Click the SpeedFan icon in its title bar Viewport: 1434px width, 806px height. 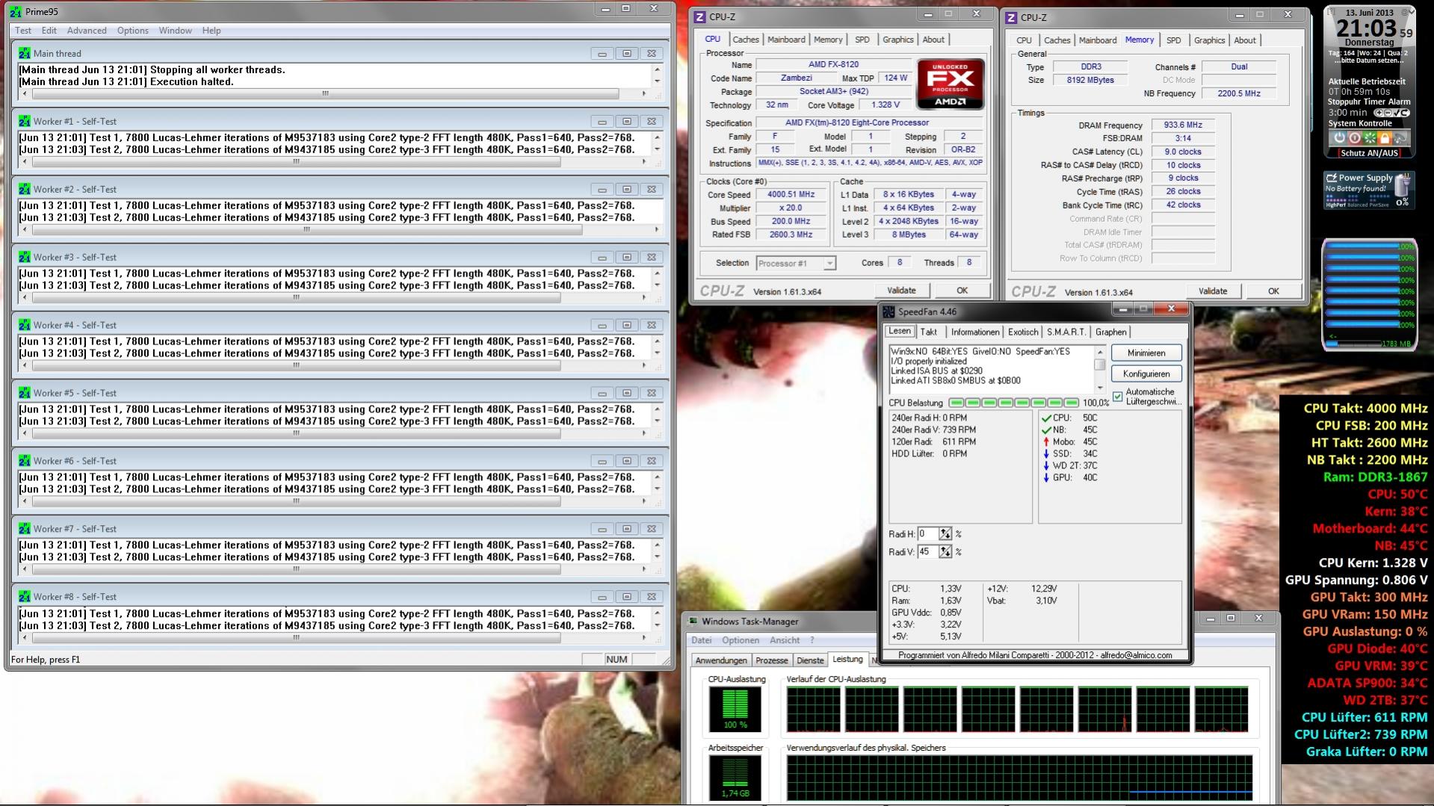888,311
